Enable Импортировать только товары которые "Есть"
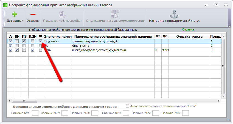Viewport: 233px width, 124px height. tap(127, 106)
